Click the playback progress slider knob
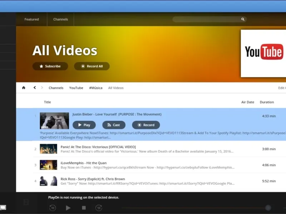286x214 pixels. (268, 208)
